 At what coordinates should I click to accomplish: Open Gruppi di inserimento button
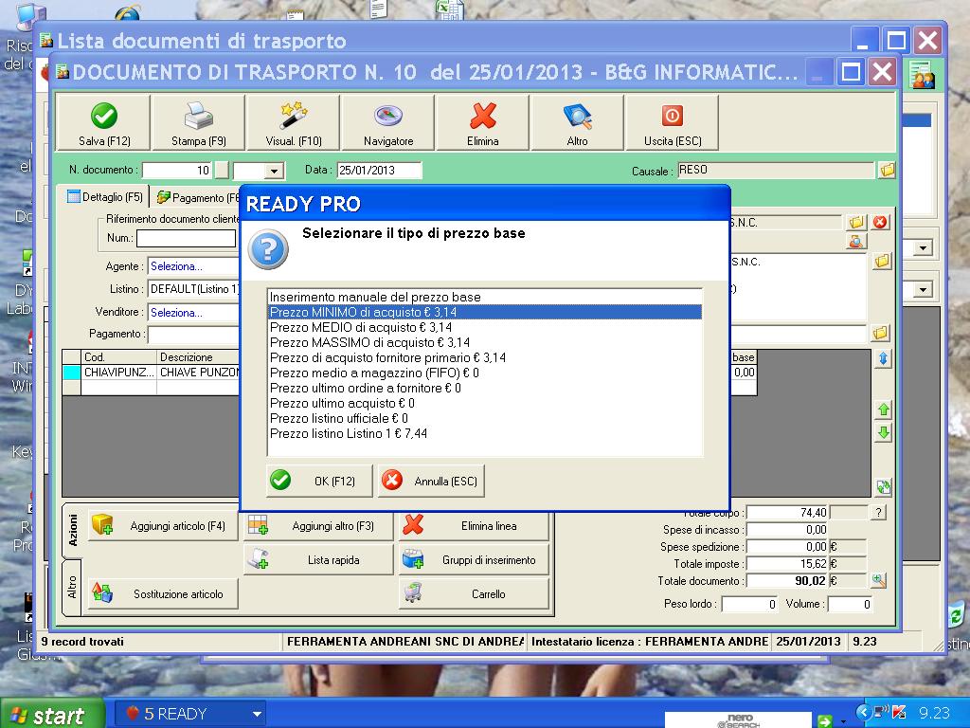(x=474, y=559)
